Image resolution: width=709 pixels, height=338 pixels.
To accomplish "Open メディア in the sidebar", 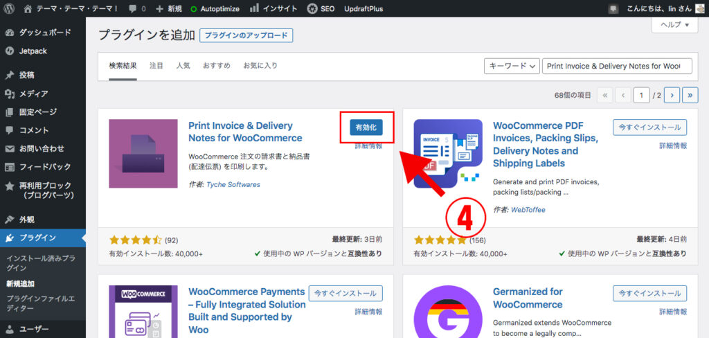I will pyautogui.click(x=43, y=94).
